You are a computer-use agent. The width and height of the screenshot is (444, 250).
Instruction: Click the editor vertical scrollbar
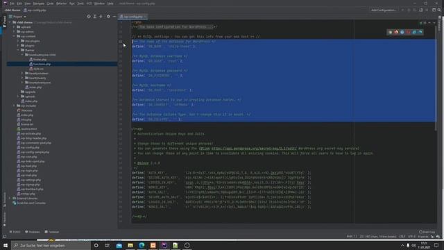436,78
